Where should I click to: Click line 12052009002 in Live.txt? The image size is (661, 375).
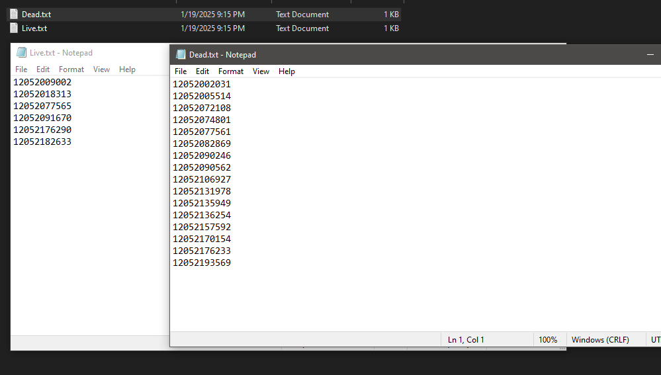click(x=42, y=82)
